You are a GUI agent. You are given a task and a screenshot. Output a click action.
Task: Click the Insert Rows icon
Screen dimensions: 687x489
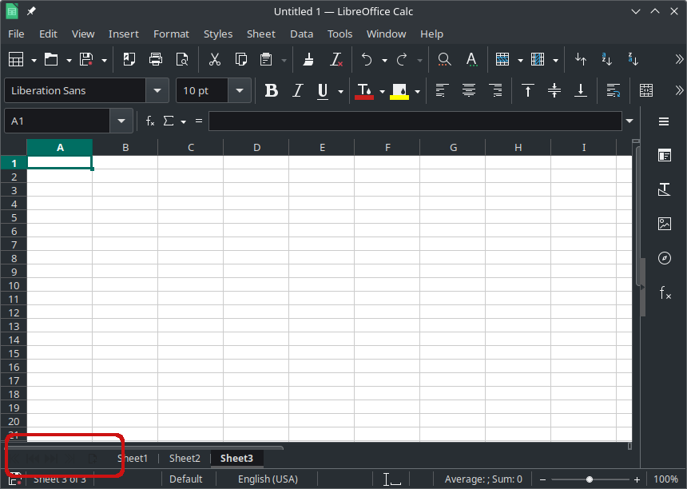502,59
